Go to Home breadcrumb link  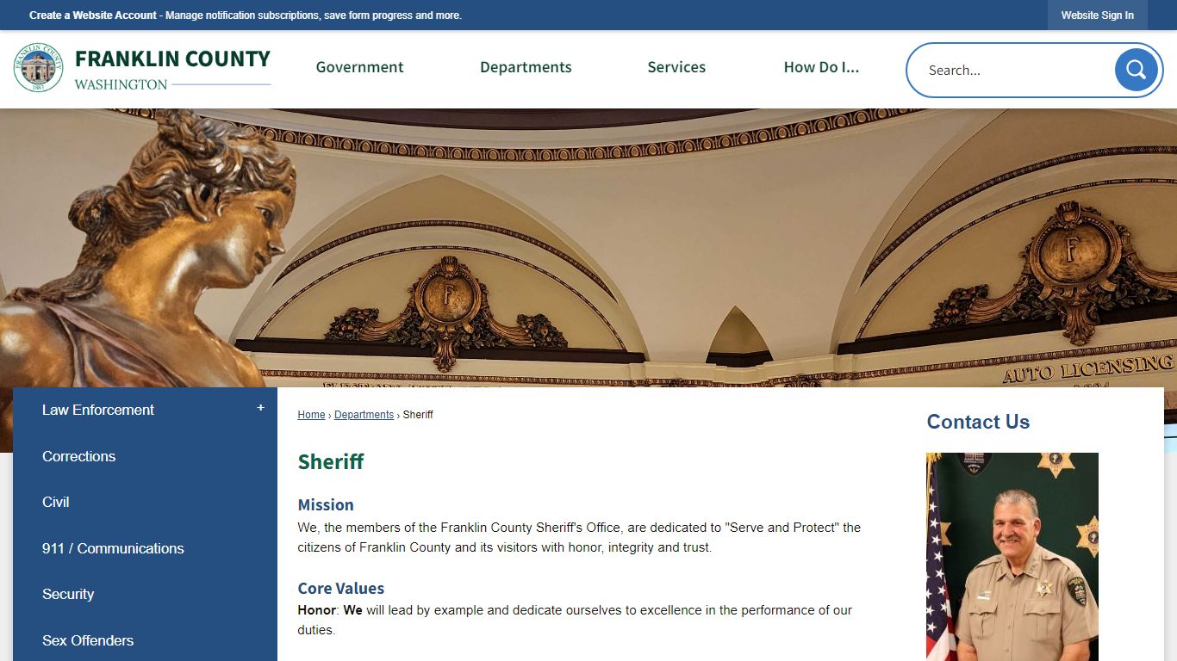tap(311, 415)
